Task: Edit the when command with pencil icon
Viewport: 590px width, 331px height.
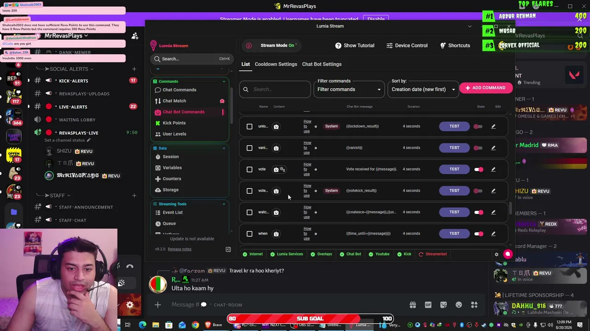Action: coord(493,234)
